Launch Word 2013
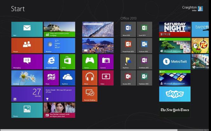211x131 pixels. [x=128, y=29]
